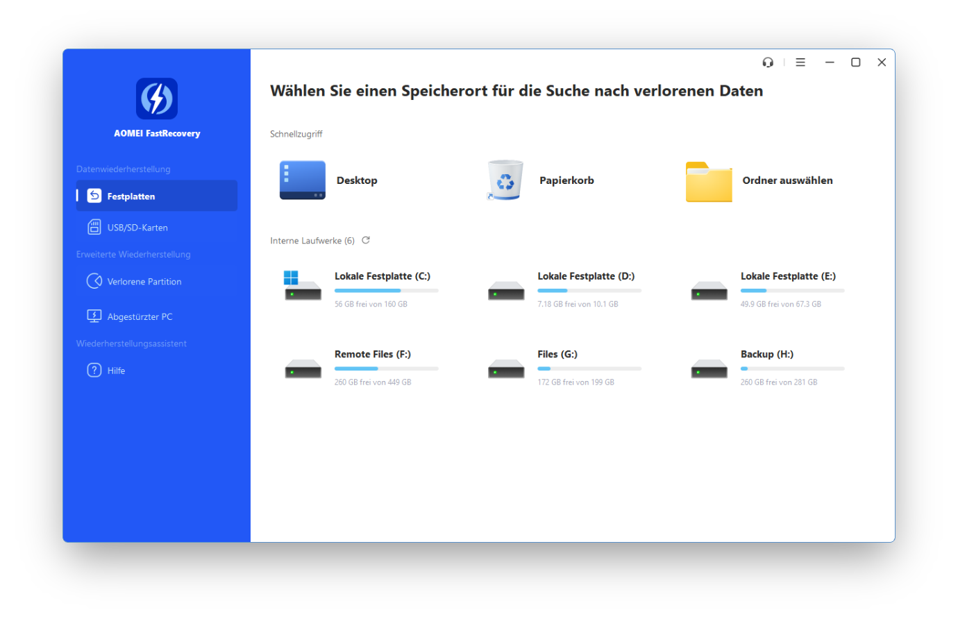Click the Schnellzugriff heading

[296, 134]
